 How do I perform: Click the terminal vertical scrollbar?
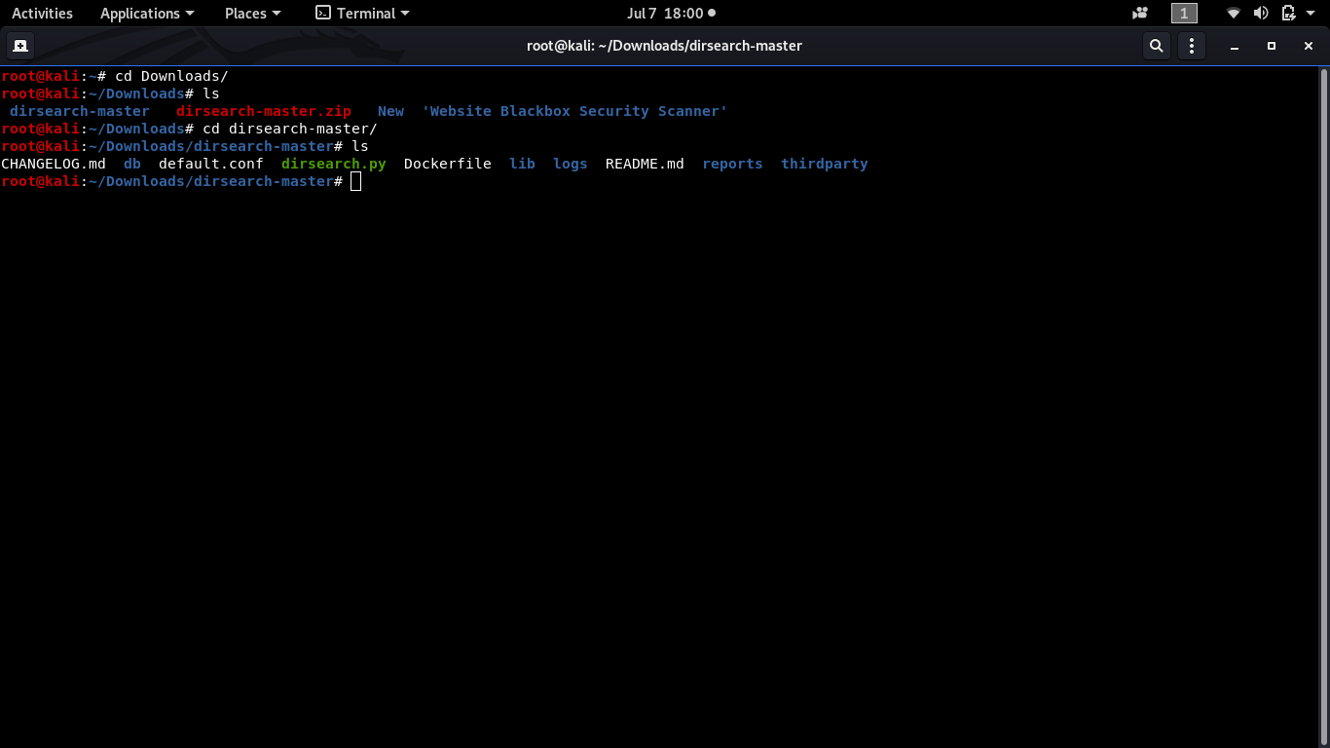(1324, 406)
